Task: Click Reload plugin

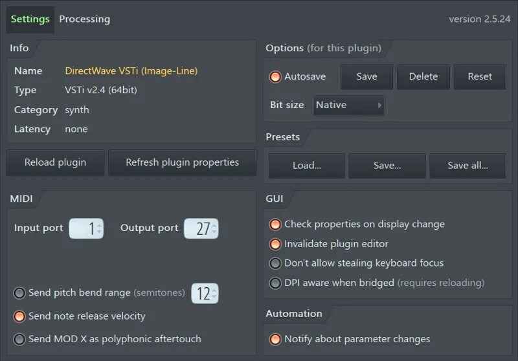Action: coord(55,162)
